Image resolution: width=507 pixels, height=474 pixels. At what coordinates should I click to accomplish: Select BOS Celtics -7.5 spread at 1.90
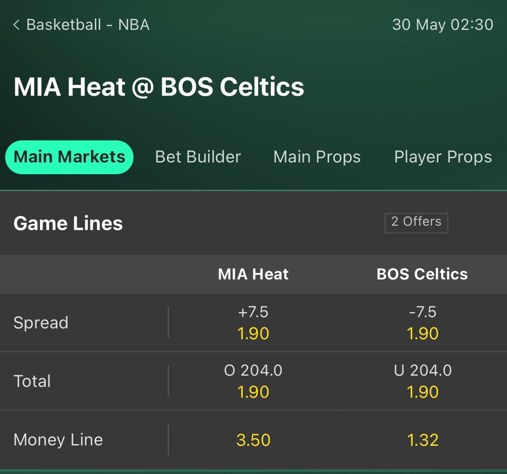pos(422,323)
